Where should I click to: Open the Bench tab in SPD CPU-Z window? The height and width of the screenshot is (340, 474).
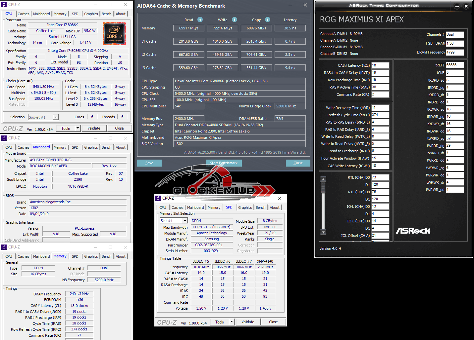pos(260,208)
